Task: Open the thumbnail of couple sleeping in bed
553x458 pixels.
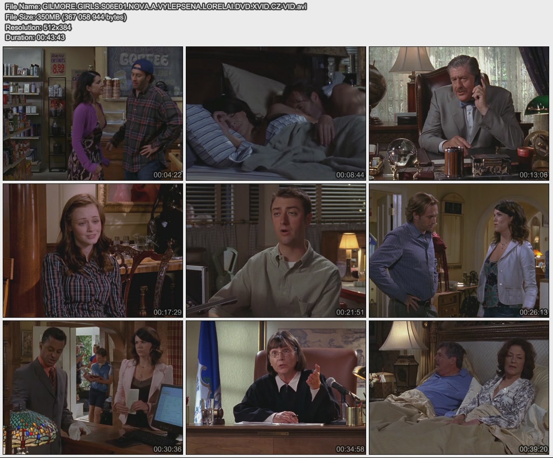Action: point(275,113)
